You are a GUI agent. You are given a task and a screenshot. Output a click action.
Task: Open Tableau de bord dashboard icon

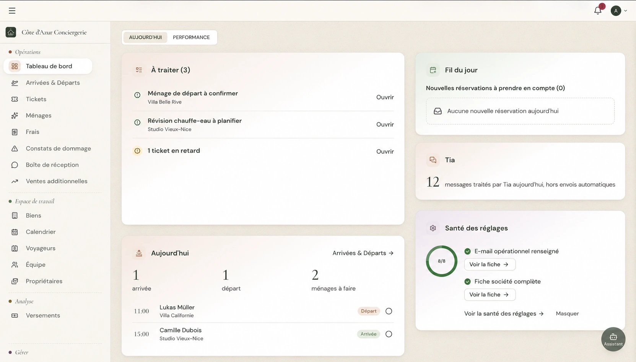click(x=15, y=66)
